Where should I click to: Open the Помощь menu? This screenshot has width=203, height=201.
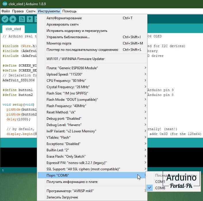[x=69, y=11]
